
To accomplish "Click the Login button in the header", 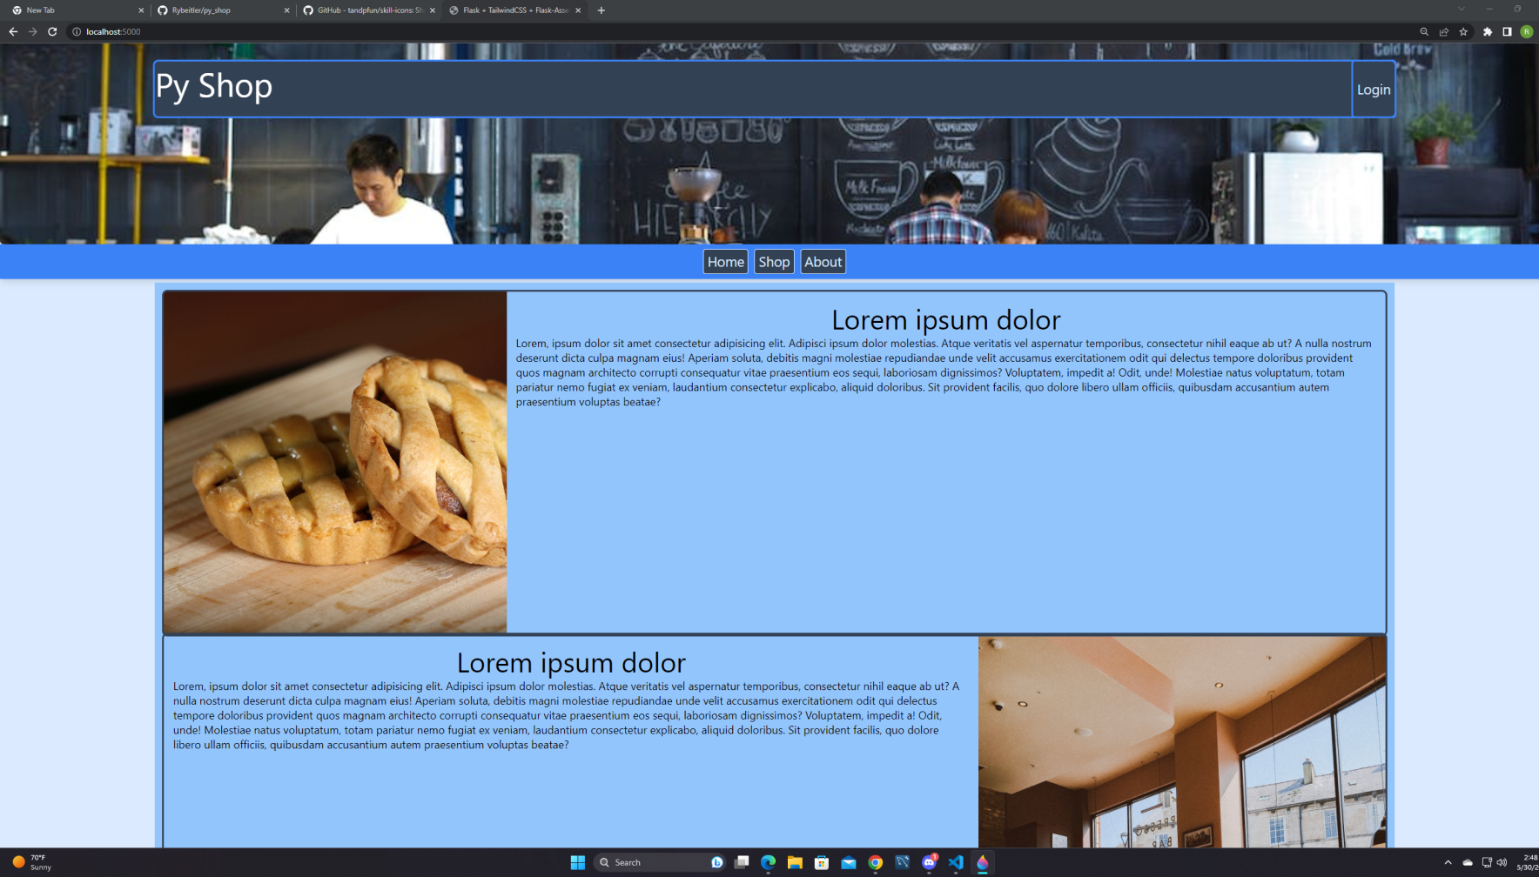I will point(1374,90).
